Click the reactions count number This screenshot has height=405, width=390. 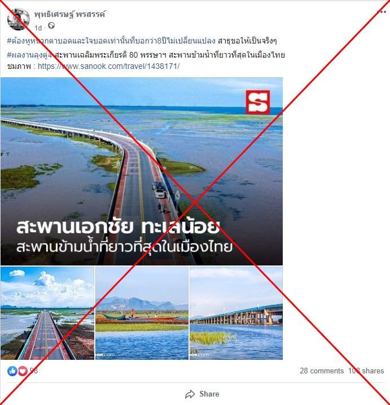[33, 371]
